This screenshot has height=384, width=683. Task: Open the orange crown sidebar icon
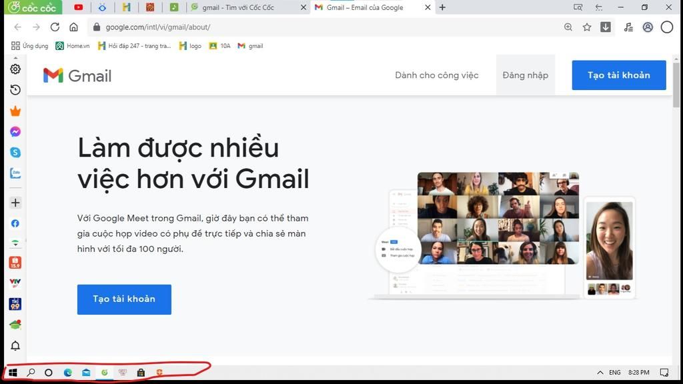(15, 111)
